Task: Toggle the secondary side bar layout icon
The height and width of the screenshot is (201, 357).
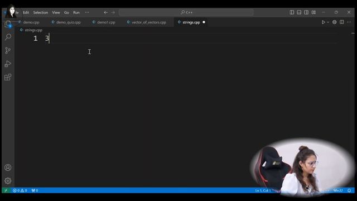Action: pyautogui.click(x=306, y=12)
